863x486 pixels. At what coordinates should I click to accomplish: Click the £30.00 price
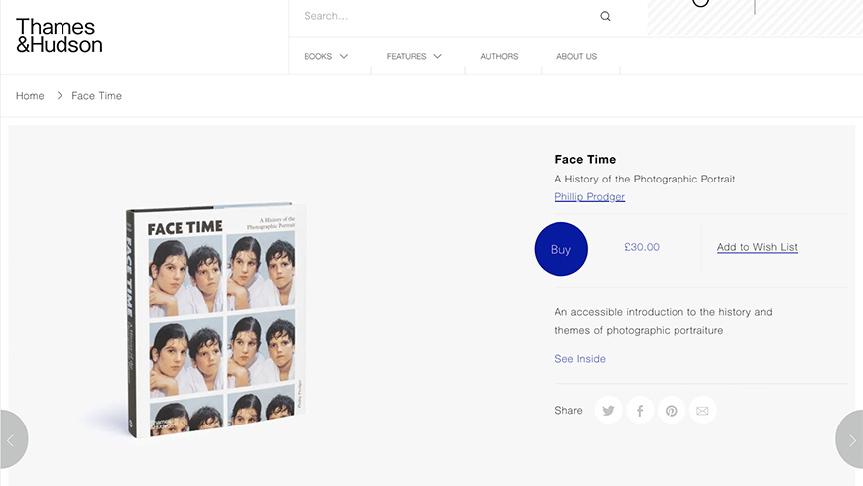tap(642, 247)
